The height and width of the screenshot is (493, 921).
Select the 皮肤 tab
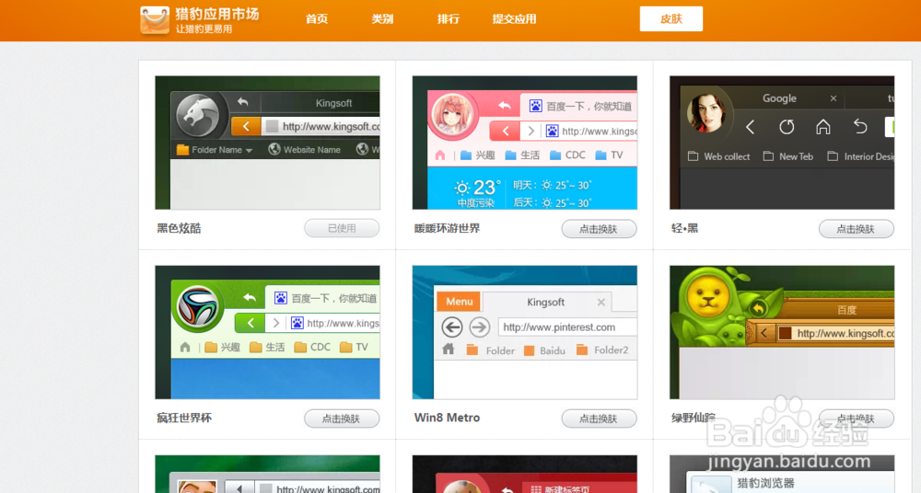pyautogui.click(x=670, y=18)
